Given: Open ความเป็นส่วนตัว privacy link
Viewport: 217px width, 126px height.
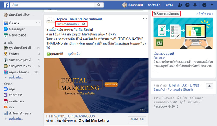Looking at the screenshot, I should pyautogui.click(x=164, y=98).
